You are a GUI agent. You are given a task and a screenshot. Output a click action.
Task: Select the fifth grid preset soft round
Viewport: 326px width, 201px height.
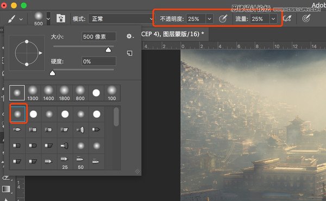coord(80,114)
